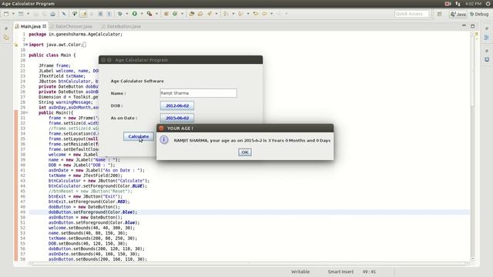Click the Print toolbar icon
This screenshot has width=493, height=277.
pos(53,14)
